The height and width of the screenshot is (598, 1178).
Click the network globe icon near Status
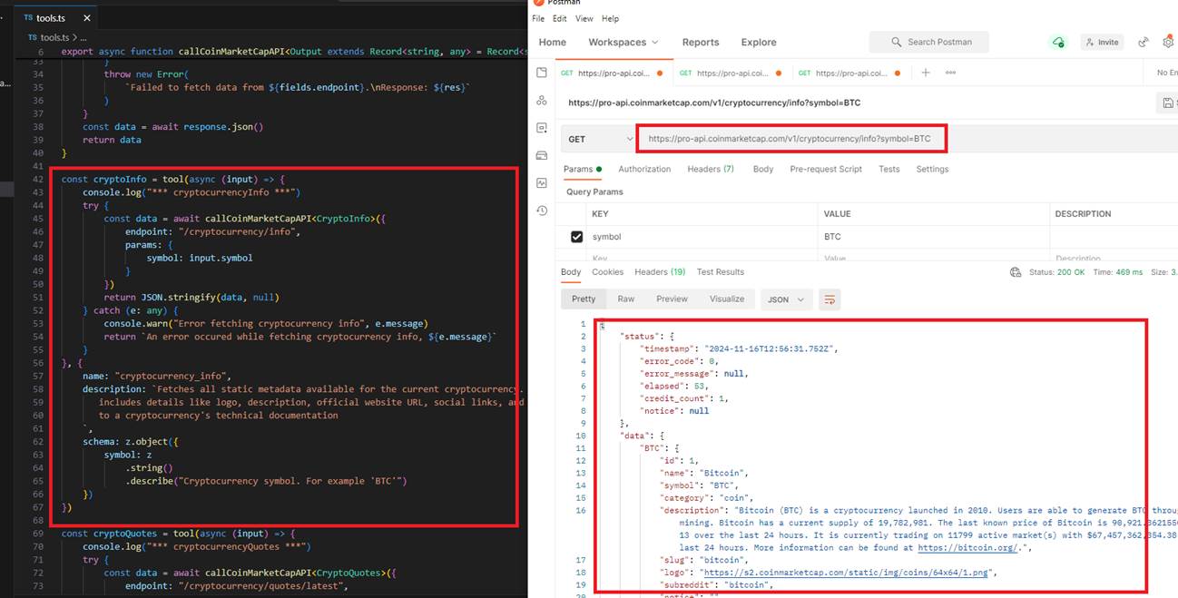click(x=1016, y=272)
